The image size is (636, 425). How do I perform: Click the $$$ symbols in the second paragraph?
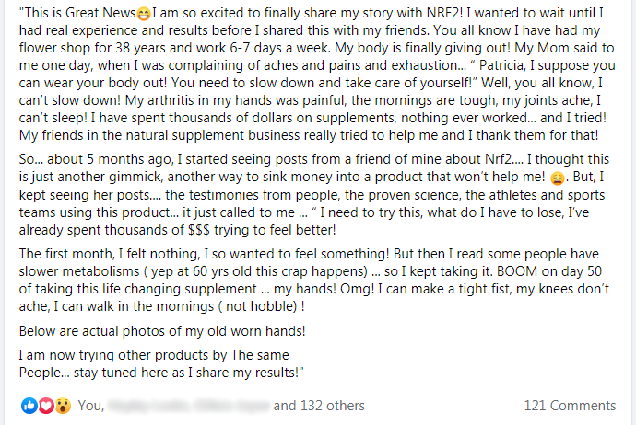click(x=199, y=230)
